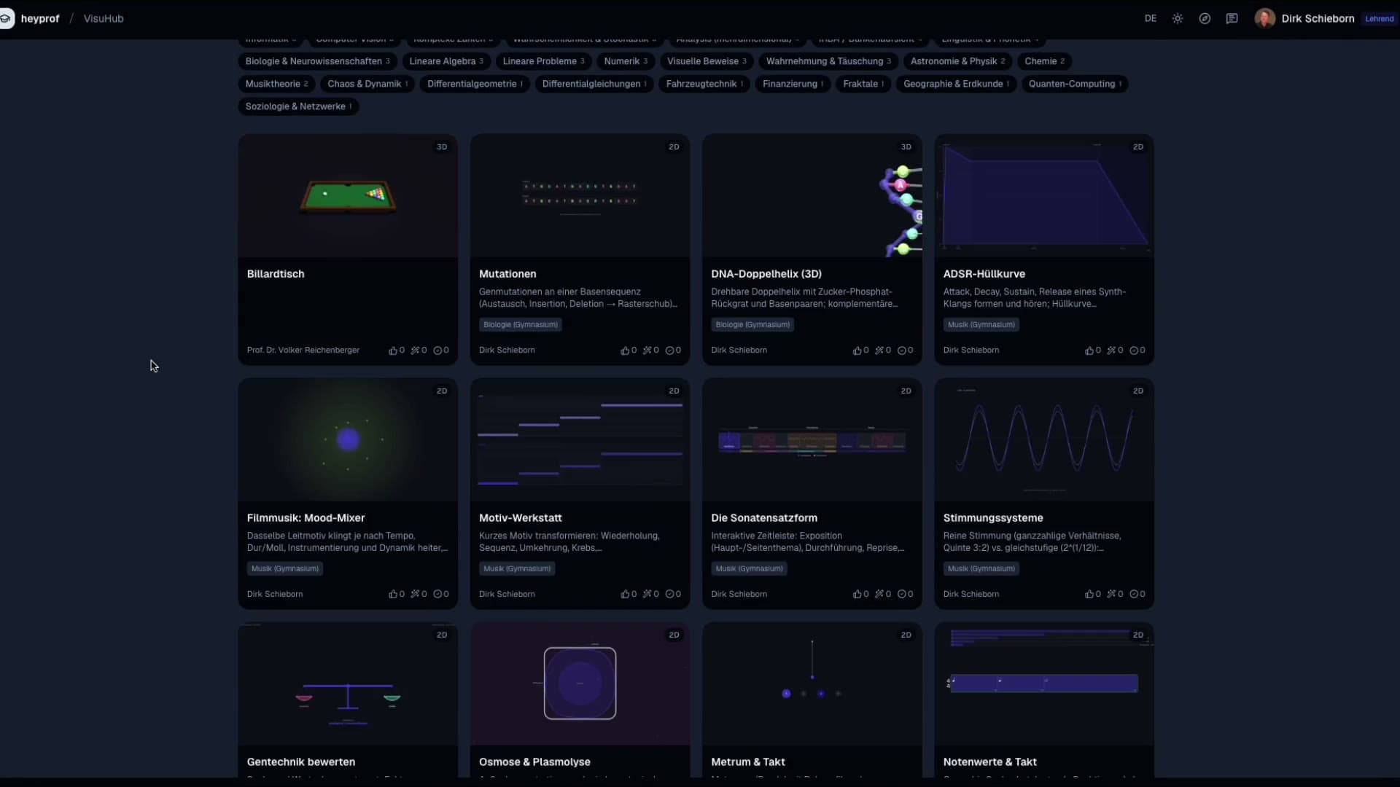Open comments icon on DNA-Doppelhelix card
This screenshot has width=1400, height=787.
coord(902,351)
